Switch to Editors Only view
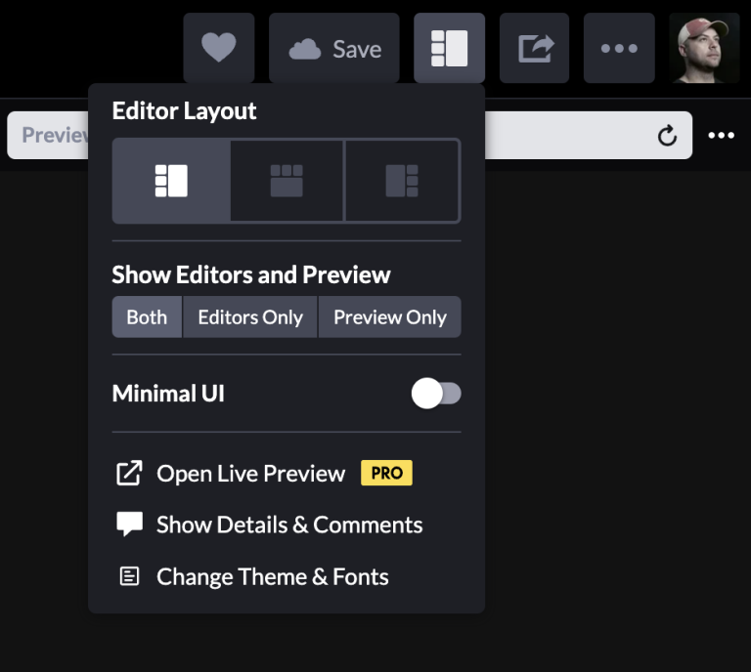The image size is (751, 672). 250,317
